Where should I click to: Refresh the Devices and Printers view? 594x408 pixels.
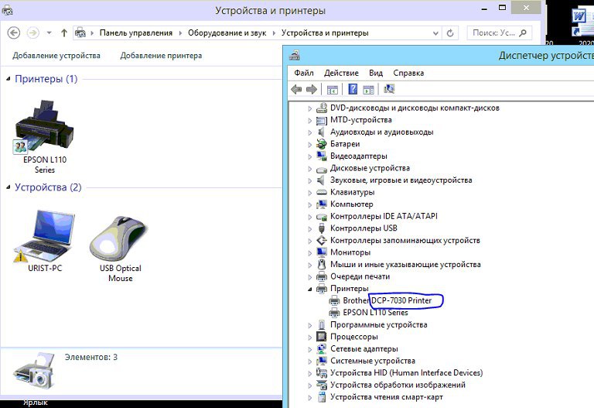click(x=450, y=33)
